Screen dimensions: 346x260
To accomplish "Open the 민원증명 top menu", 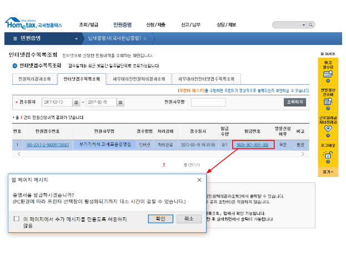I will tap(123, 25).
